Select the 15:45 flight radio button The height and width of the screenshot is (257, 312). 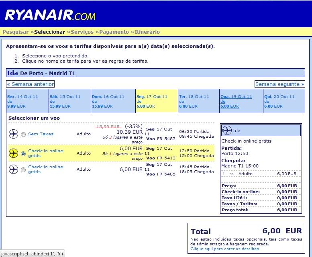[23, 170]
